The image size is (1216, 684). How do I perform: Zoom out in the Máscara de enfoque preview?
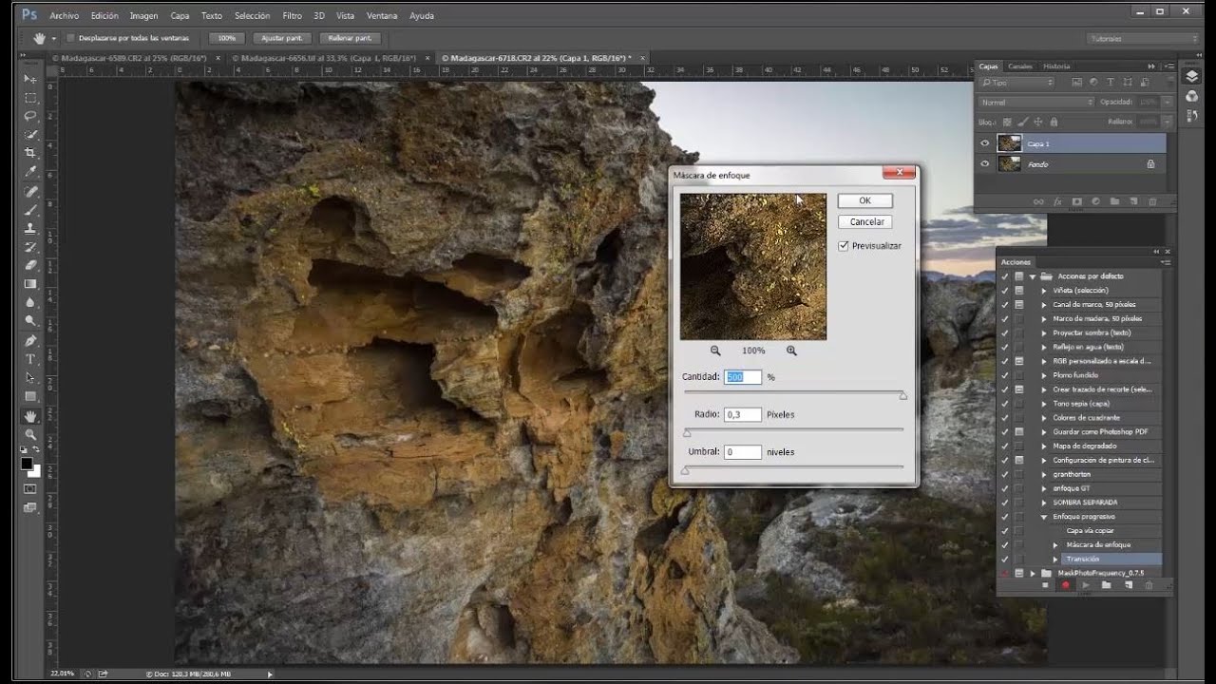[715, 351]
